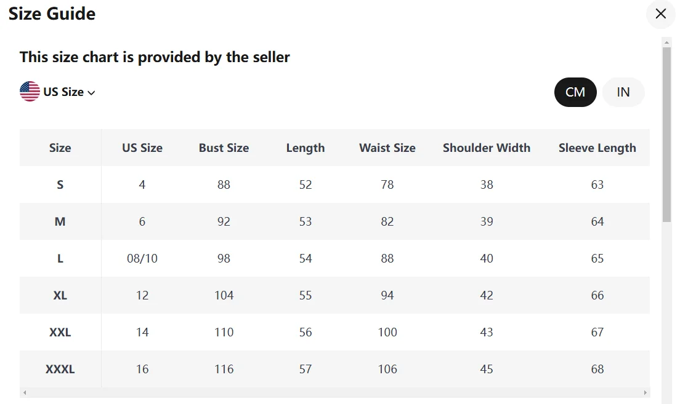Switch measurements to IN
Screen dimensions: 680x404
pos(623,92)
